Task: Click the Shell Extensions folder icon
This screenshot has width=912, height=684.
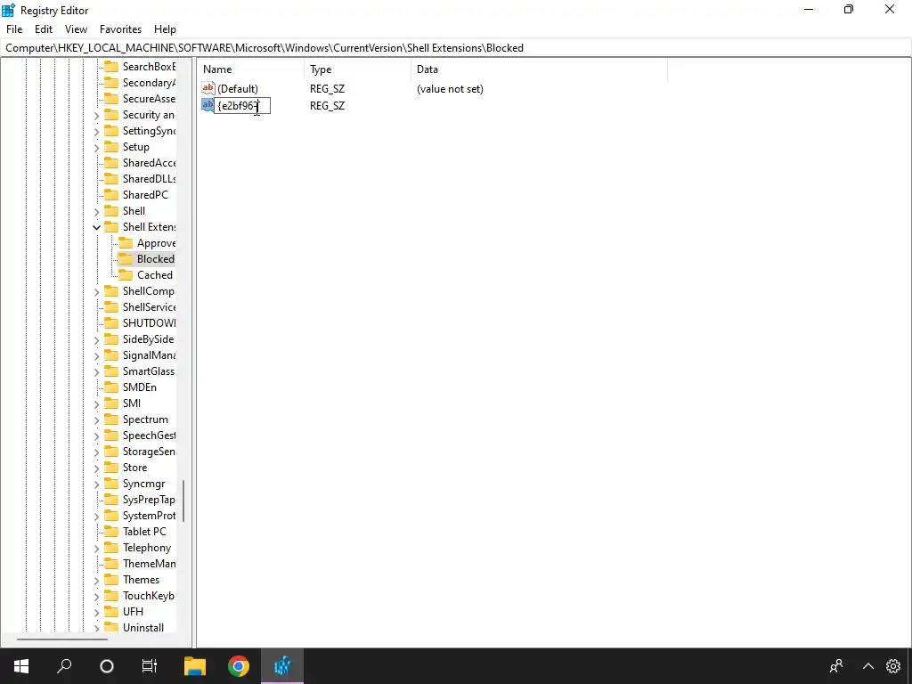Action: (111, 227)
